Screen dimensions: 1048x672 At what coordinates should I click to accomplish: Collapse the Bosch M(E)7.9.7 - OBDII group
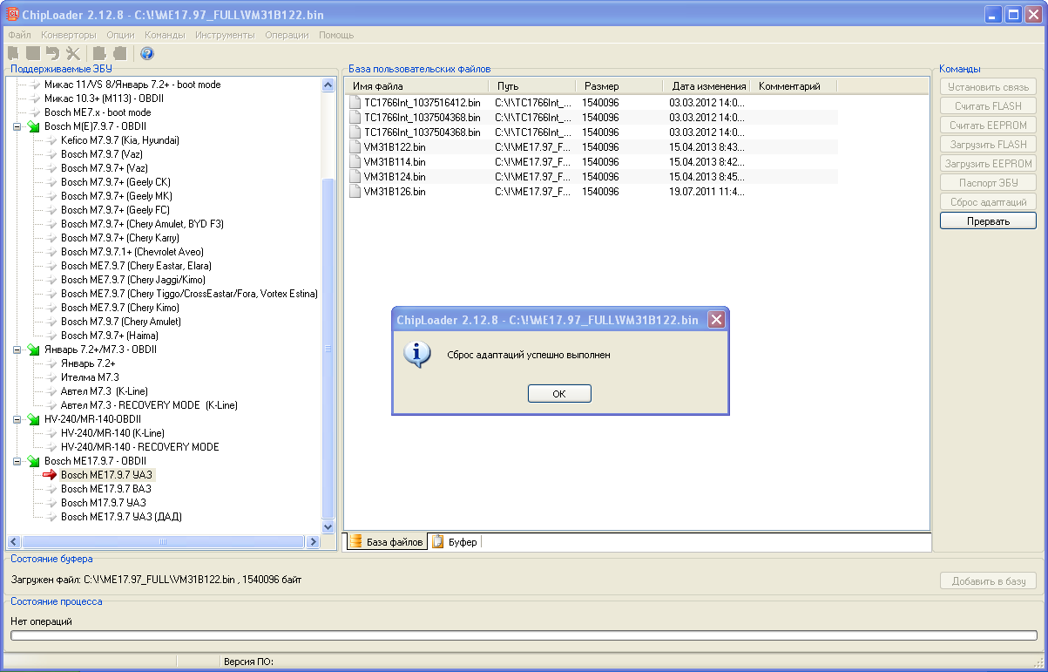click(x=17, y=126)
